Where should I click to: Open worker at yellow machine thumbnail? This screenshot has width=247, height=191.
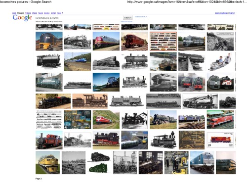176,163
